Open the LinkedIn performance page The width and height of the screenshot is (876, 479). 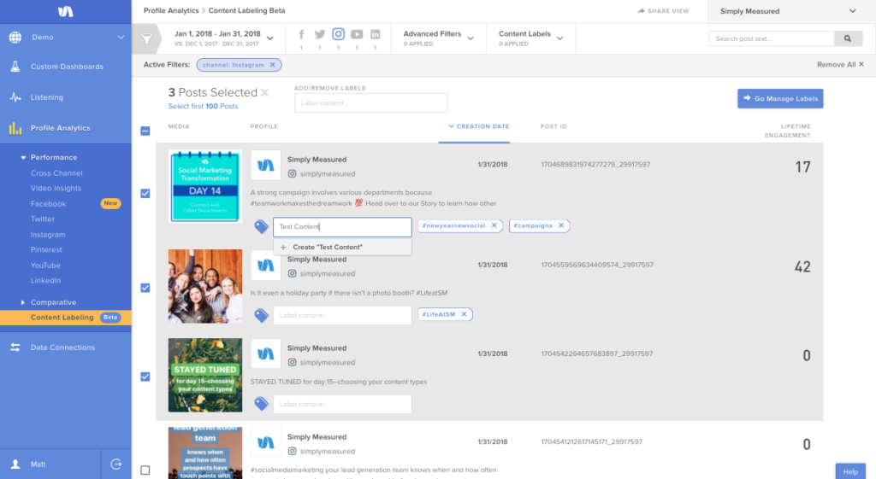pyautogui.click(x=46, y=281)
